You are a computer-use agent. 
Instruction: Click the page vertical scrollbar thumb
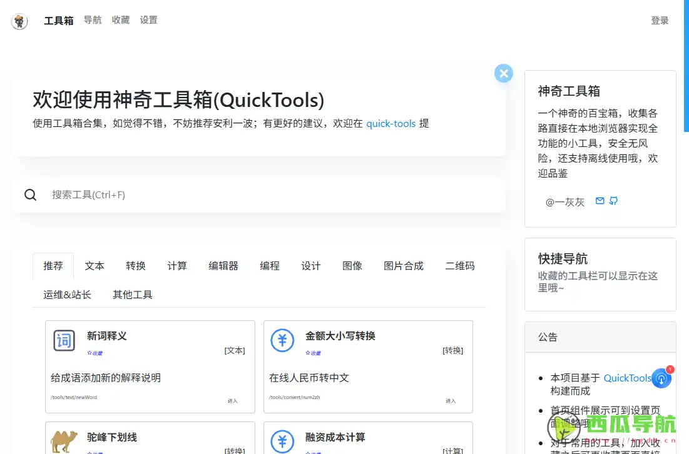tap(686, 66)
